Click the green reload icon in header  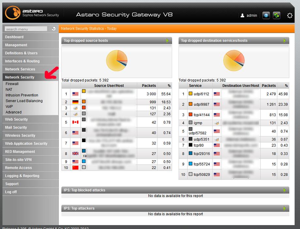point(276,15)
